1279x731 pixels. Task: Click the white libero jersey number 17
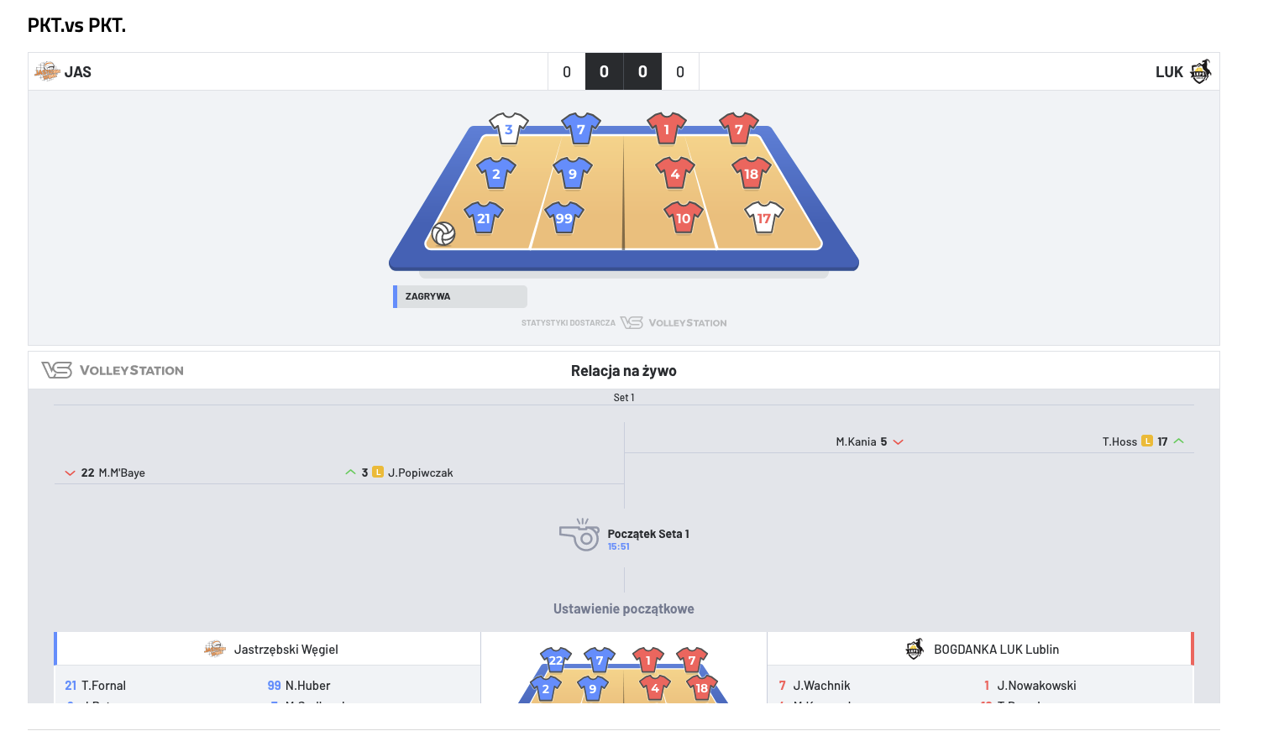coord(763,218)
